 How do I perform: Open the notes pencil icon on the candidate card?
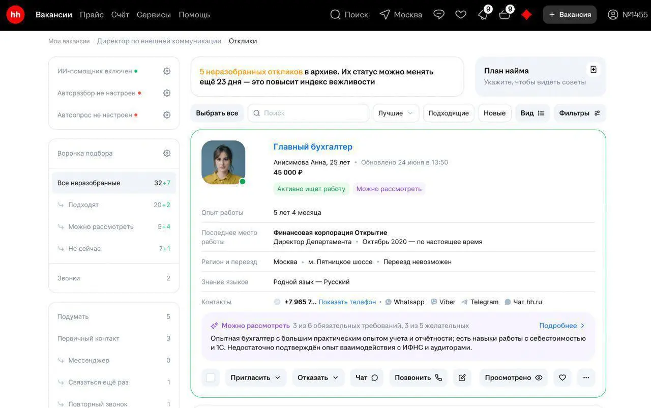point(462,377)
